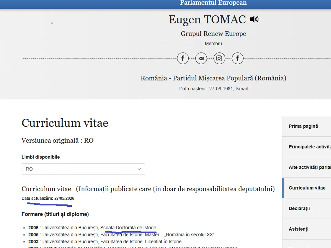Open Declarații sidebar item

306,209
